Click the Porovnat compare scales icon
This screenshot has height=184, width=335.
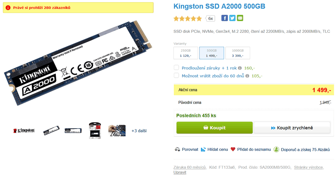point(177,149)
